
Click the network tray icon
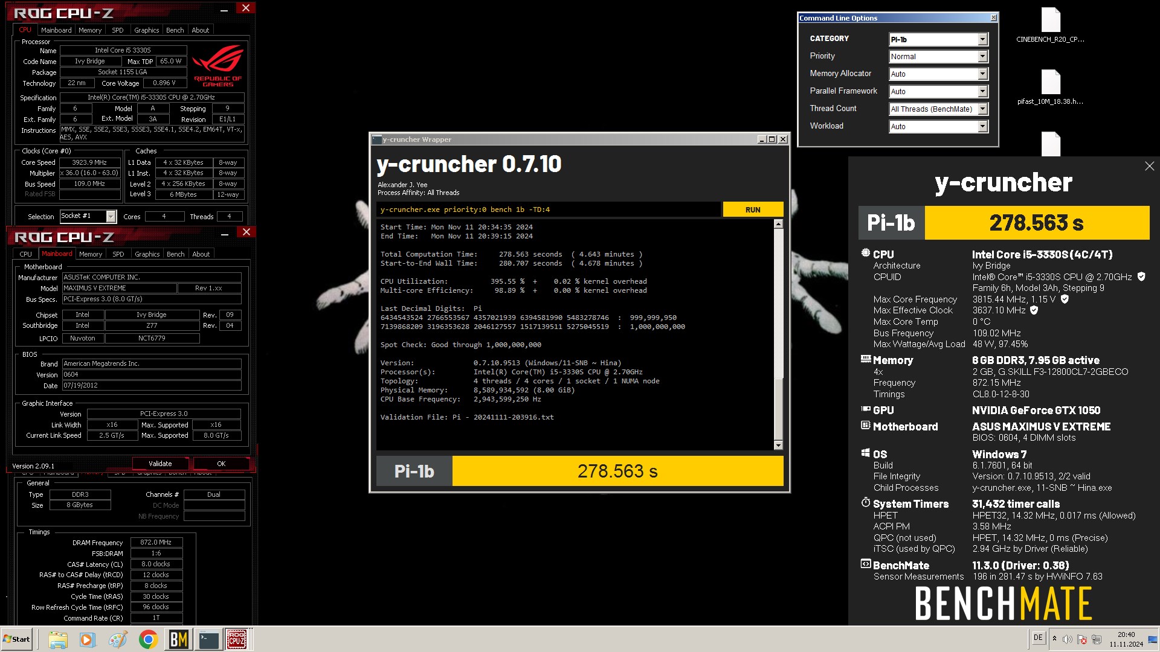1097,639
